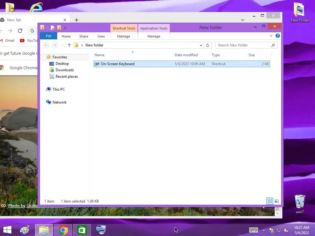Screen dimensions: 315x236
Task: Click File Explorer taskbar icon
Action: click(44, 230)
